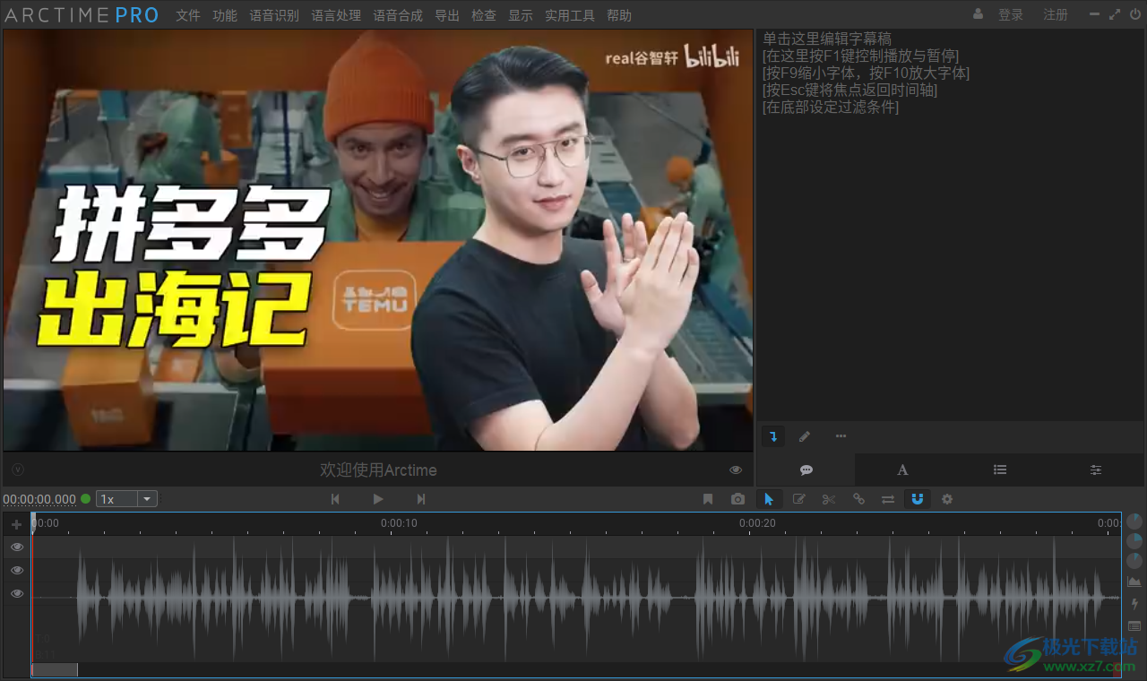Click the list panel icon beside timeline
This screenshot has height=681, width=1147.
click(1134, 625)
